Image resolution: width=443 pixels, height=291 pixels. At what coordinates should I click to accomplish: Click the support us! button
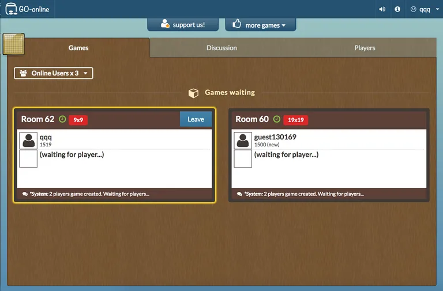point(183,25)
